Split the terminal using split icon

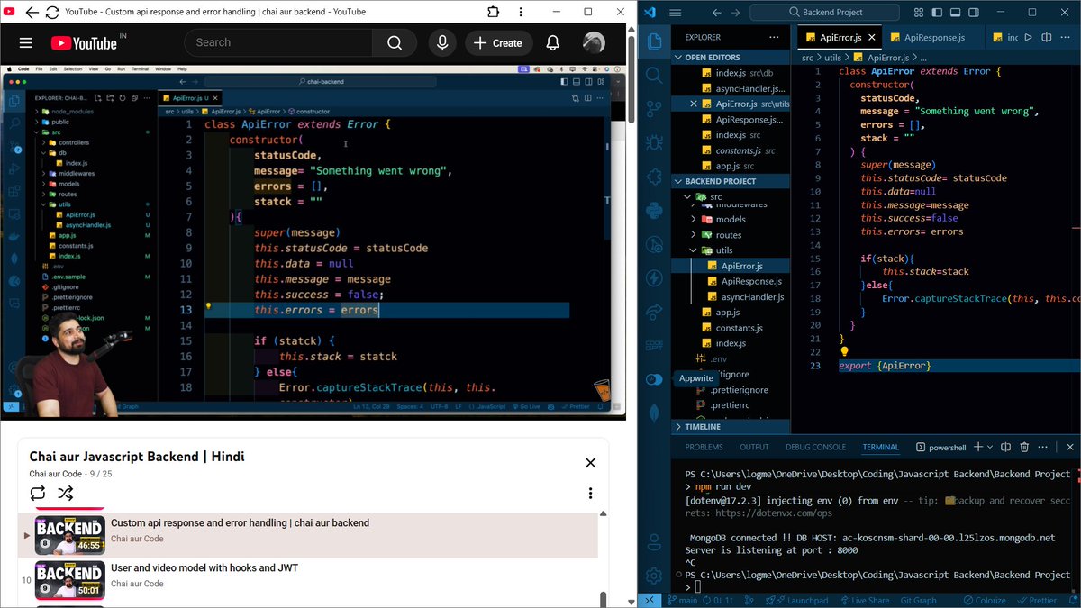(1004, 447)
